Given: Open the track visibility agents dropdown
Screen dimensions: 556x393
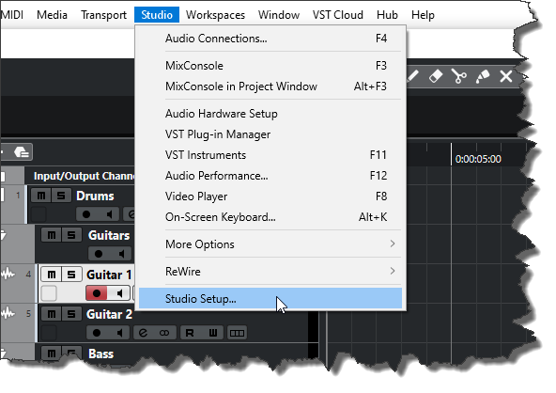Looking at the screenshot, I should [x=22, y=152].
